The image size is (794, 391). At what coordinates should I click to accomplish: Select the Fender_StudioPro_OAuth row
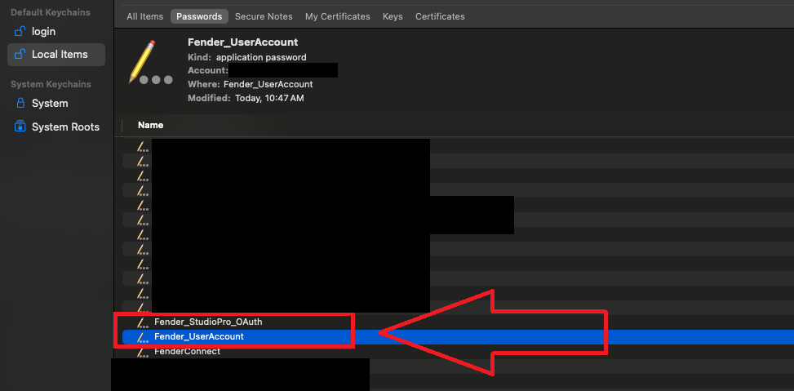(x=459, y=322)
